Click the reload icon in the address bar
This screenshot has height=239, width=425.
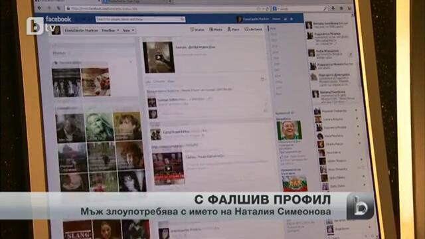(267, 9)
